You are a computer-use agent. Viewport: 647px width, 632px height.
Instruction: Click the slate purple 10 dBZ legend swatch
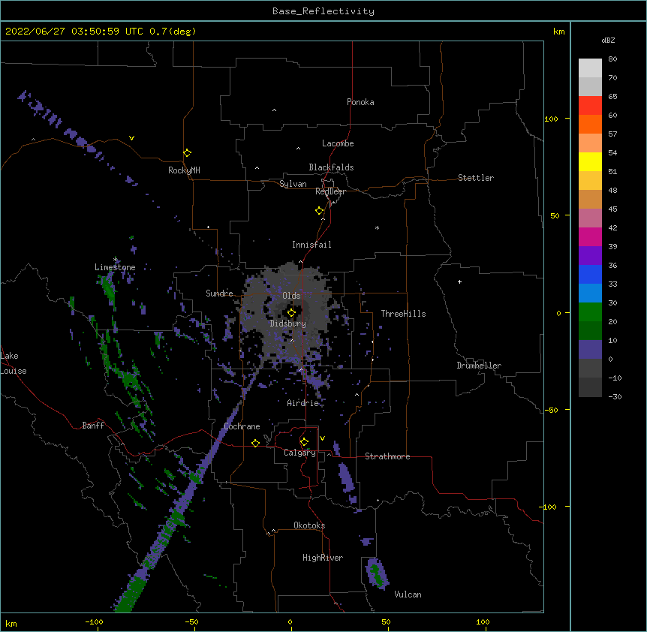(590, 350)
